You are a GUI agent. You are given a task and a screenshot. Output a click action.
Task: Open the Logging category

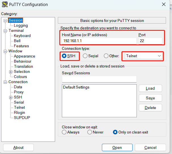[21, 26]
